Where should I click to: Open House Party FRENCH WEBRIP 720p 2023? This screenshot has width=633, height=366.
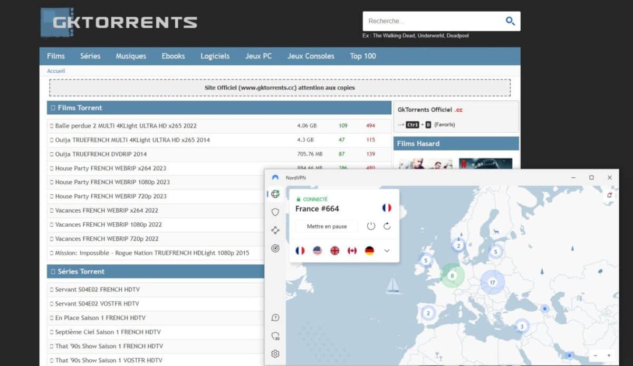(111, 196)
